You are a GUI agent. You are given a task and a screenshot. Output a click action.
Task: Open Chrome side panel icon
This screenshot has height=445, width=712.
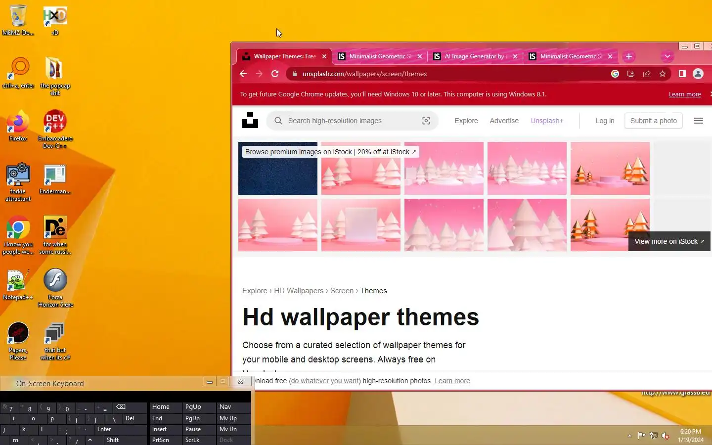click(682, 74)
